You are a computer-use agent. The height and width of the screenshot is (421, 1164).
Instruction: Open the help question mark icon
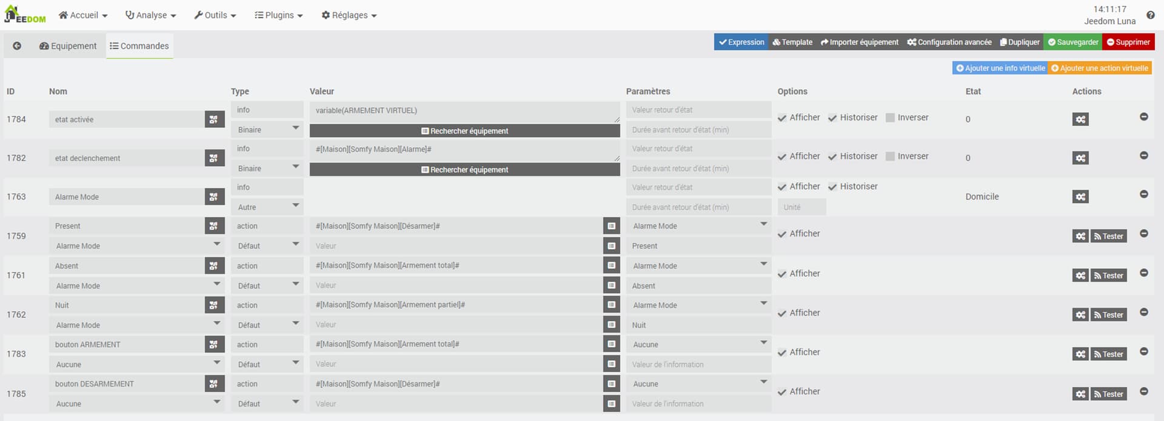coord(1150,15)
